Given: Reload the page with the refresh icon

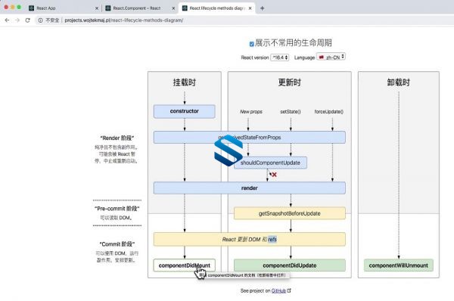Looking at the screenshot, I should tap(27, 20).
